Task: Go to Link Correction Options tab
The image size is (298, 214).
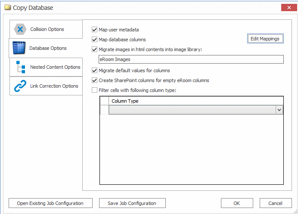Action: pyautogui.click(x=46, y=86)
